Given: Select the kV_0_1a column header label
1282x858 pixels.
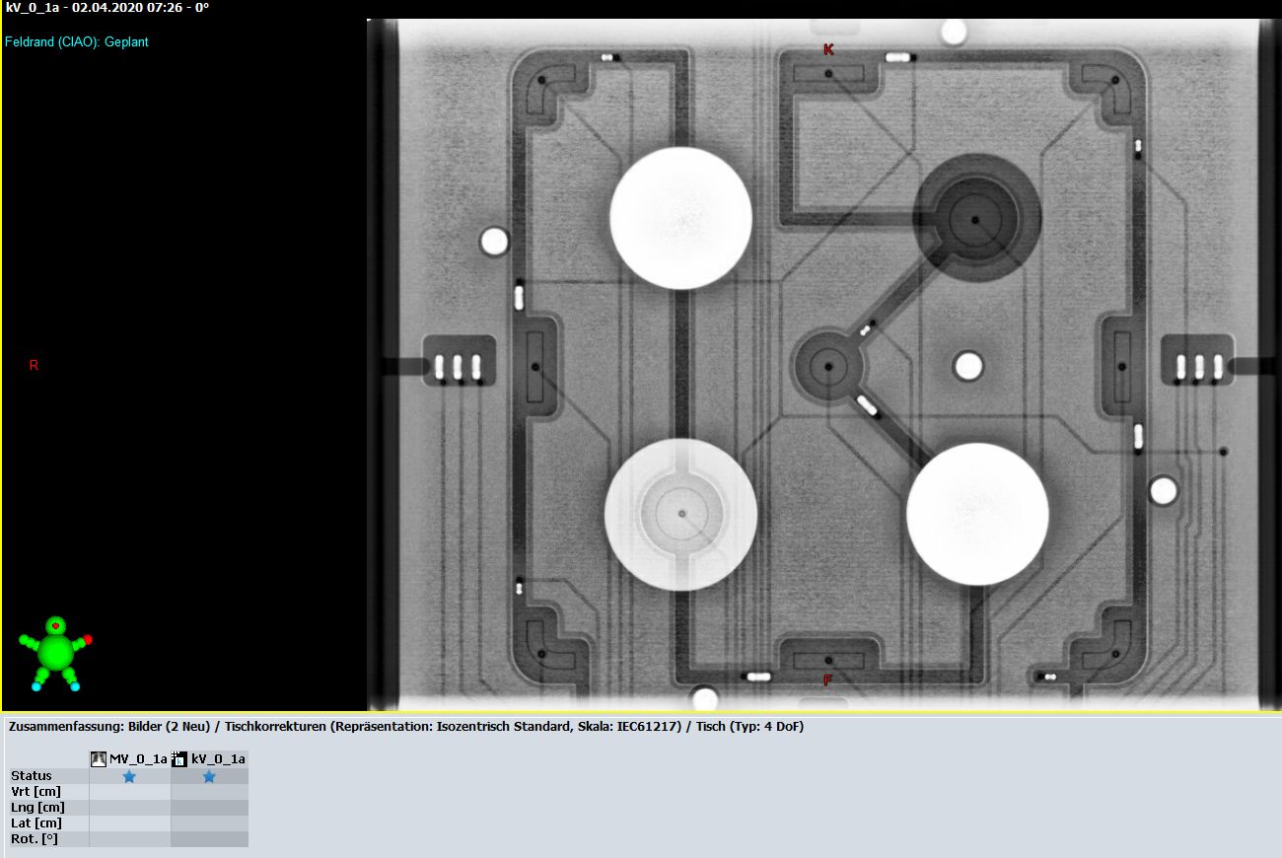Looking at the screenshot, I should (217, 759).
